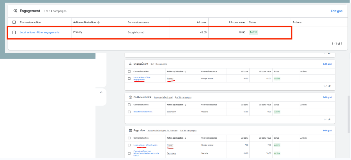
Task: Click the Outbound click goal icon
Action: [130, 97]
